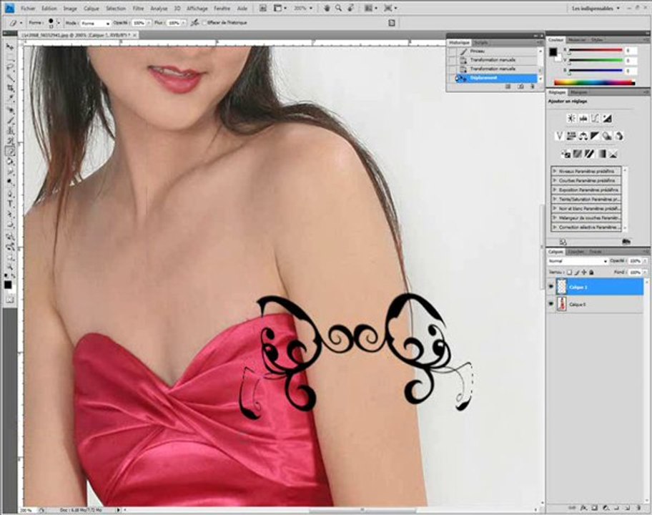Viewport: 652px width, 515px height.
Task: Add an Invert adjustment icon
Action: (565, 154)
